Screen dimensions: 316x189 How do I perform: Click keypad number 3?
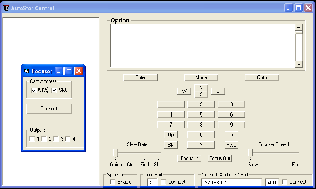point(231,104)
